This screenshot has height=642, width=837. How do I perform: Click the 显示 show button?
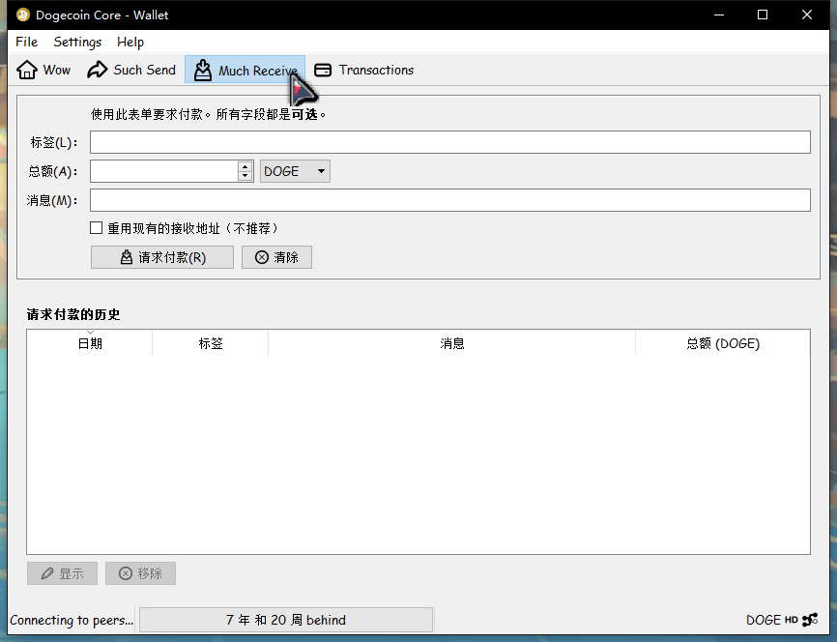63,573
